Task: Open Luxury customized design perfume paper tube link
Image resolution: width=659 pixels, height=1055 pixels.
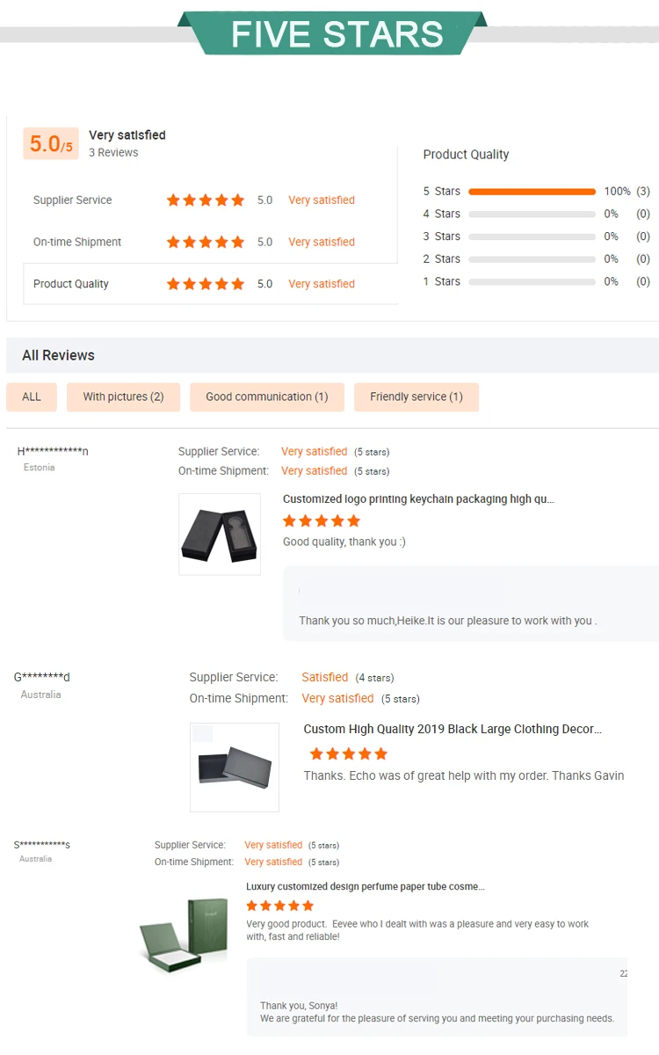Action: pyautogui.click(x=366, y=886)
